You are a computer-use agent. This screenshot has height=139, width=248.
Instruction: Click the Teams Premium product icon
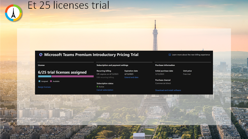(x=41, y=55)
